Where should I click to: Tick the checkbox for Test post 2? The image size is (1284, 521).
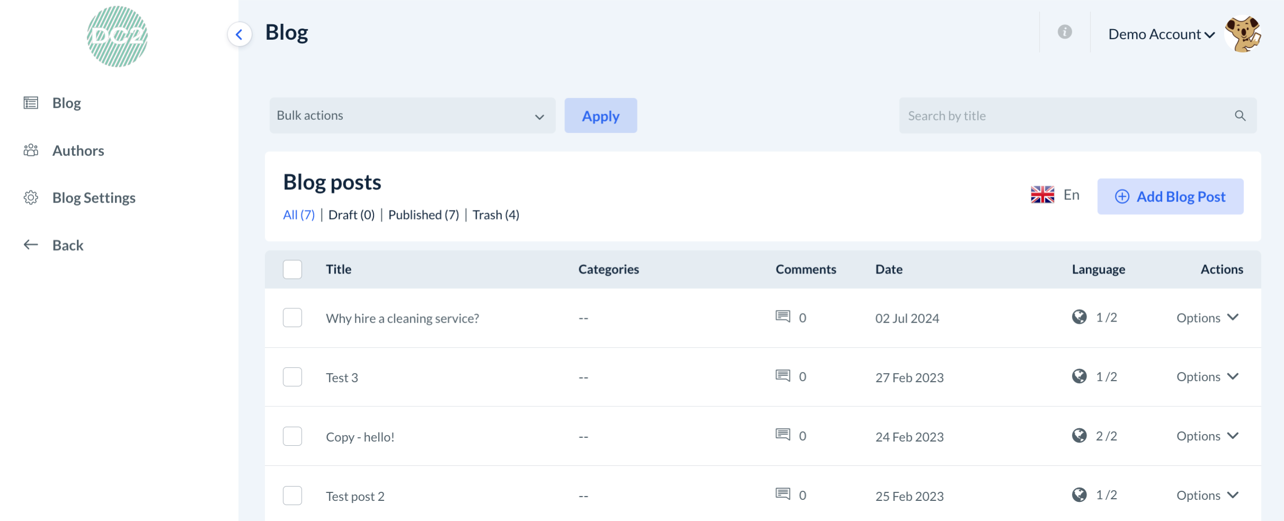(x=293, y=496)
